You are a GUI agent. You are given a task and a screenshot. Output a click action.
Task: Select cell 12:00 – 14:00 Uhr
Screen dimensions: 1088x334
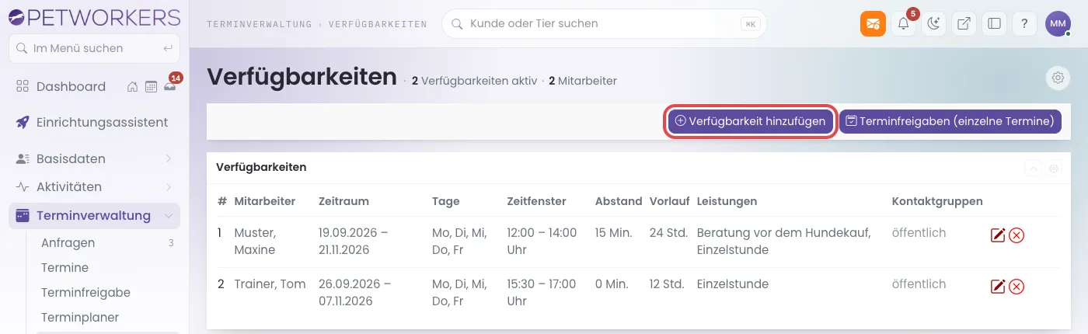[x=542, y=241]
